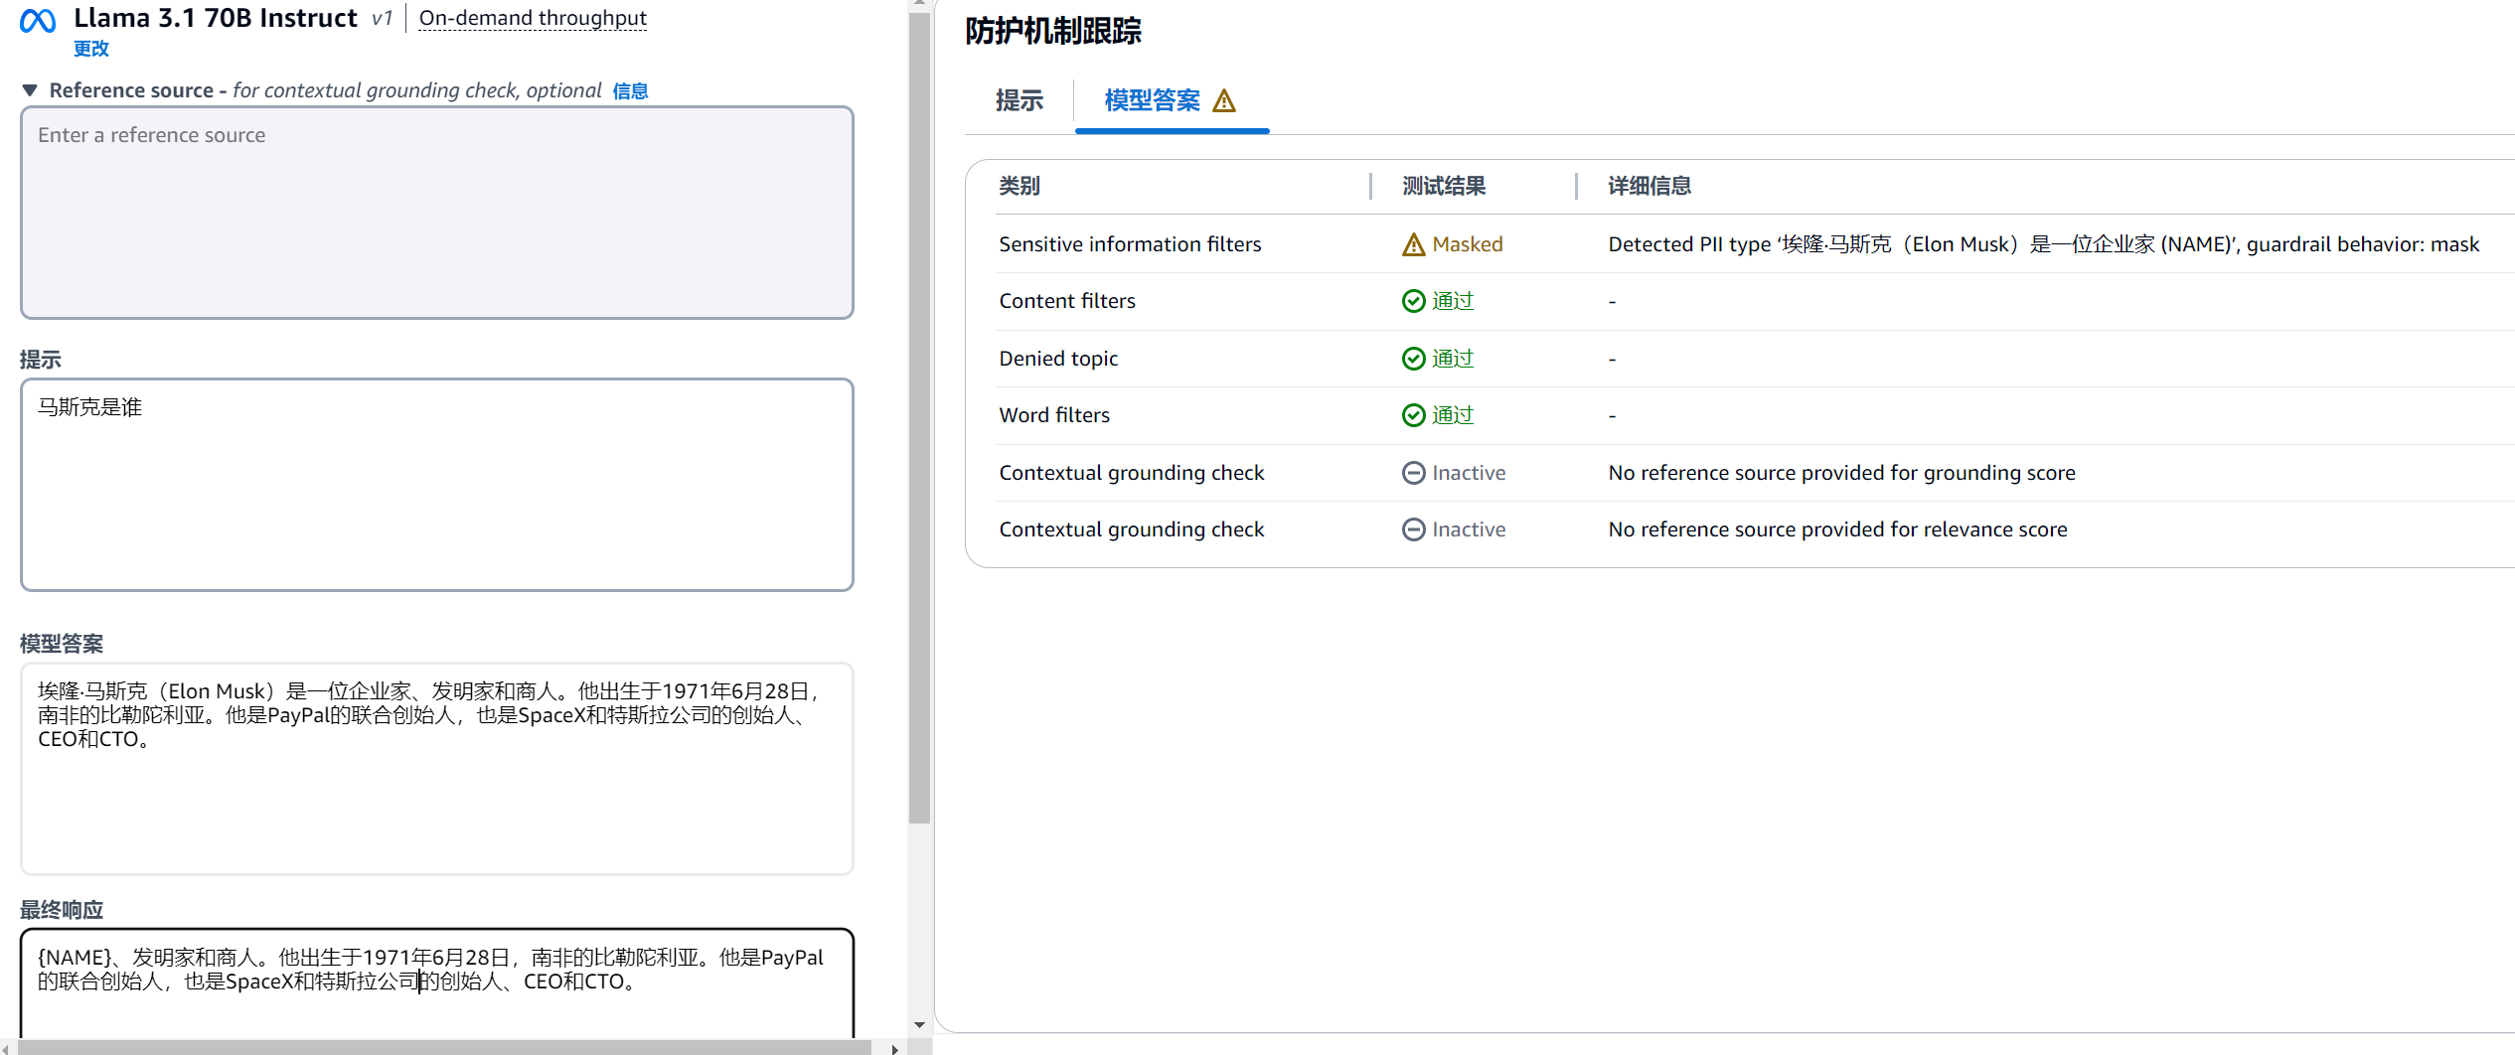The width and height of the screenshot is (2515, 1055).
Task: Click the scroll right arrow of the bottom scrollbar
Action: click(894, 1048)
